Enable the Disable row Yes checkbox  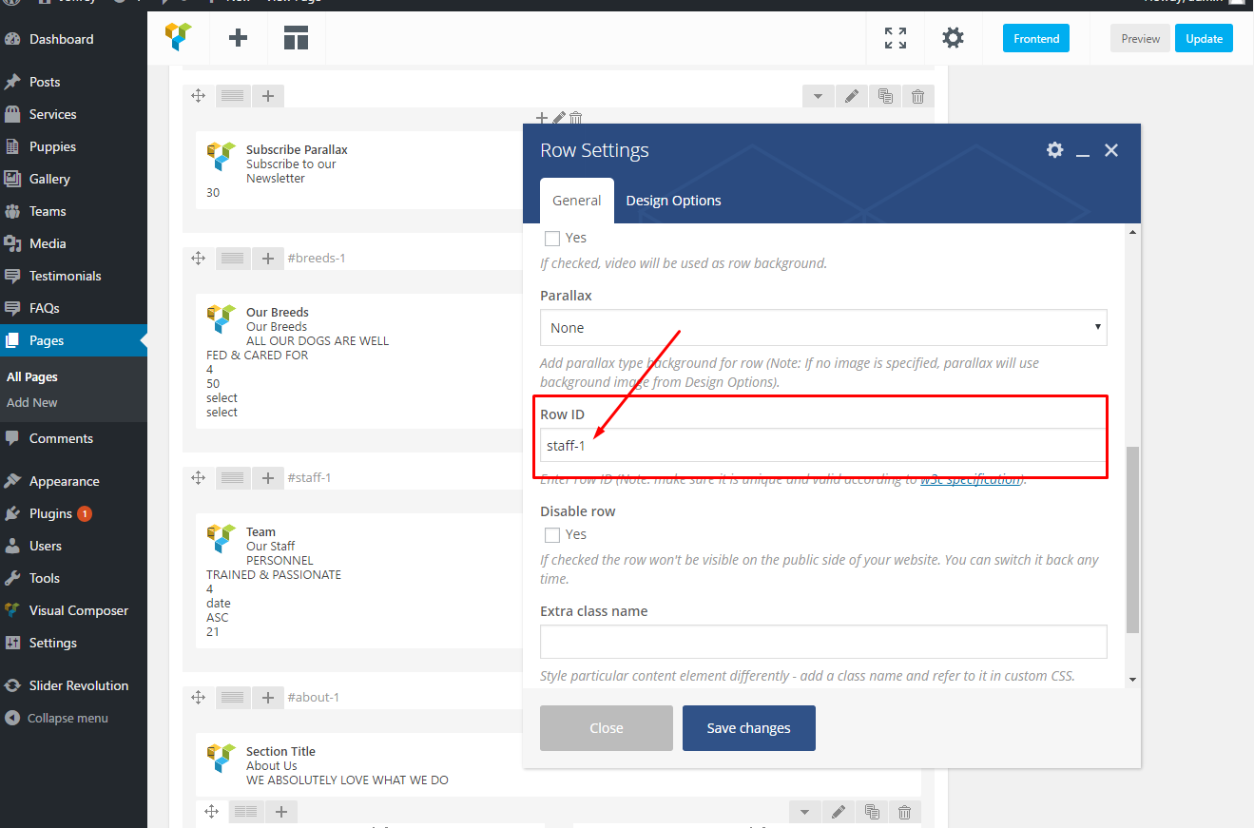pos(552,535)
